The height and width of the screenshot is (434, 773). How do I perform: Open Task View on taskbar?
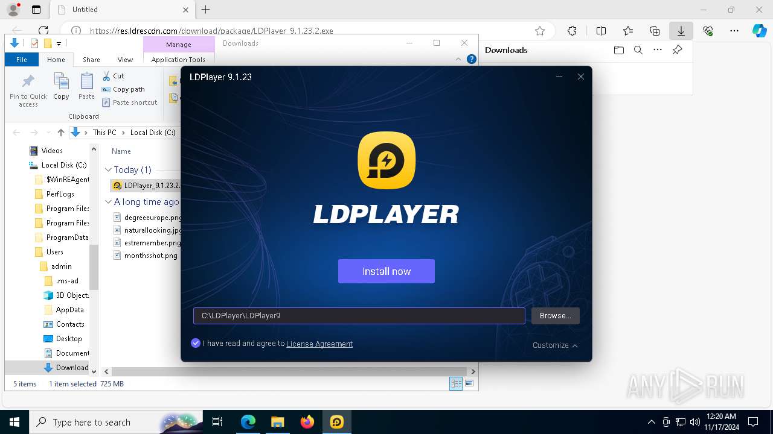click(x=217, y=422)
